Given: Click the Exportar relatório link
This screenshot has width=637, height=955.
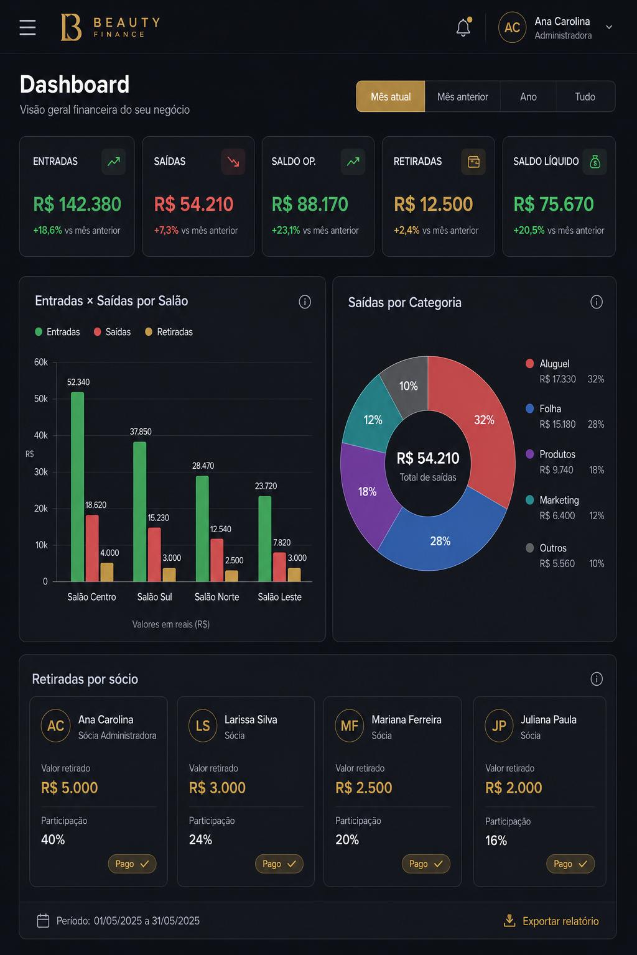Looking at the screenshot, I should coord(560,921).
